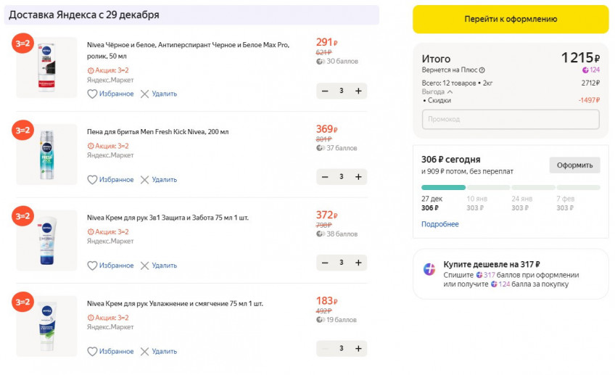
Task: Increase quantity of Nivea antiperspirant
Action: pyautogui.click(x=358, y=91)
